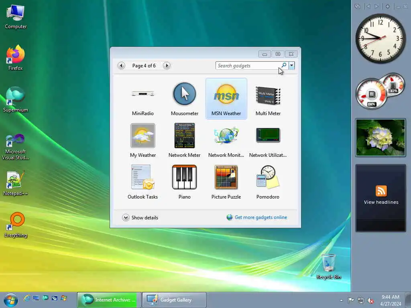
Task: Open the Firefox desktop shortcut
Action: click(x=16, y=58)
